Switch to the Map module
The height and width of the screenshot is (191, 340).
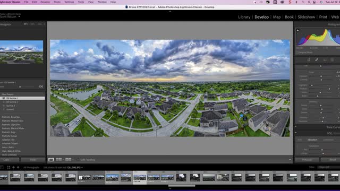[x=277, y=17]
